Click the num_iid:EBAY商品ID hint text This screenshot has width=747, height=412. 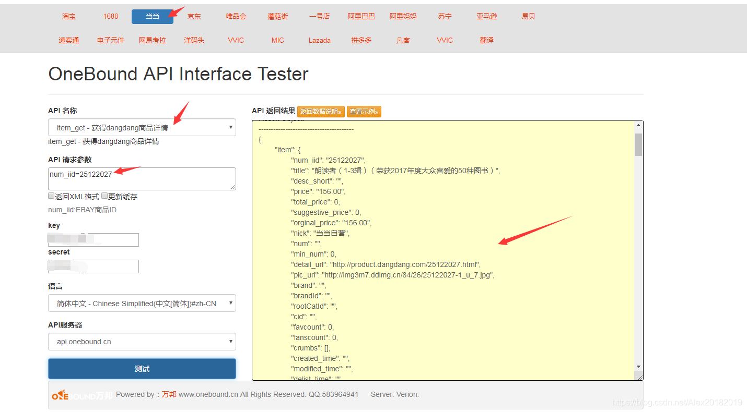coord(82,210)
